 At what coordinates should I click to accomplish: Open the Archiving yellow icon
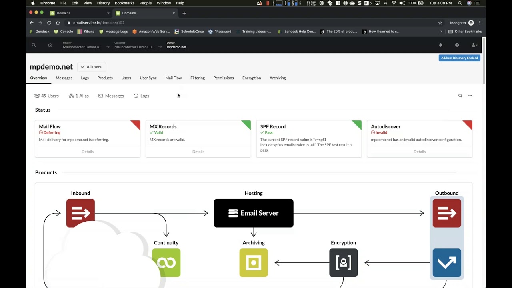point(254,263)
